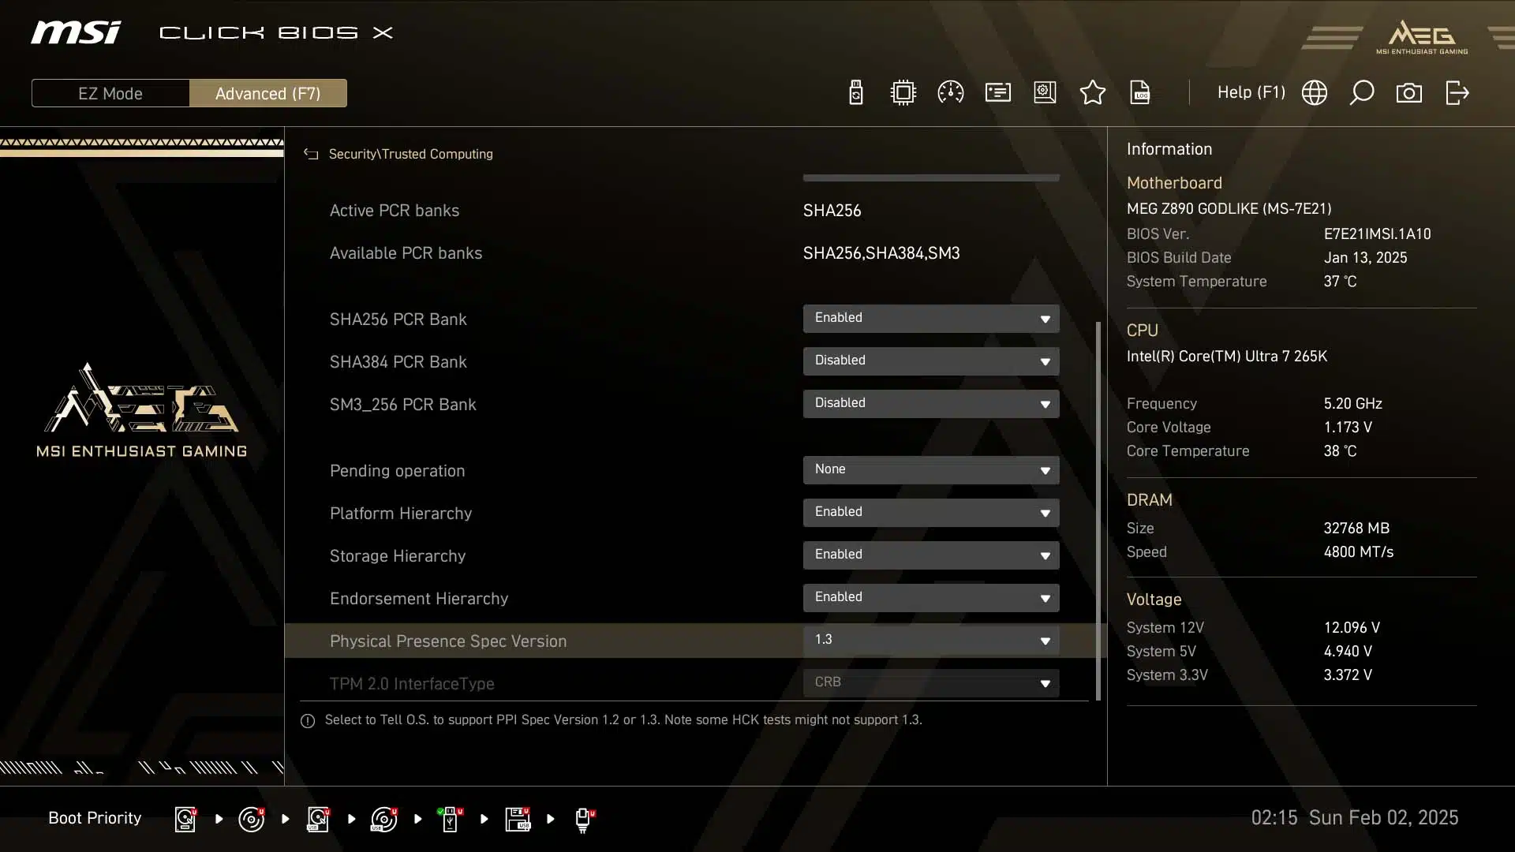The image size is (1515, 852).
Task: Click the 5.20 GHz frequency value
Action: coord(1352,404)
